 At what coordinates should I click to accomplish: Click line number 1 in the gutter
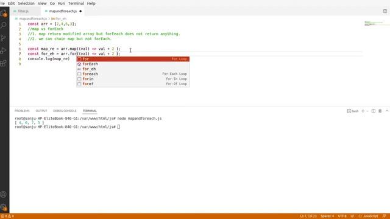coord(19,24)
